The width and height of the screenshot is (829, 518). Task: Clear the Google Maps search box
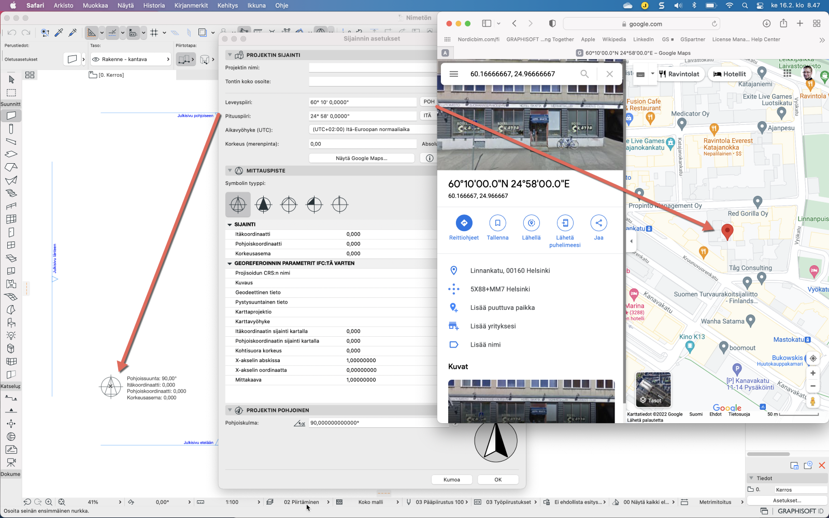click(x=610, y=74)
